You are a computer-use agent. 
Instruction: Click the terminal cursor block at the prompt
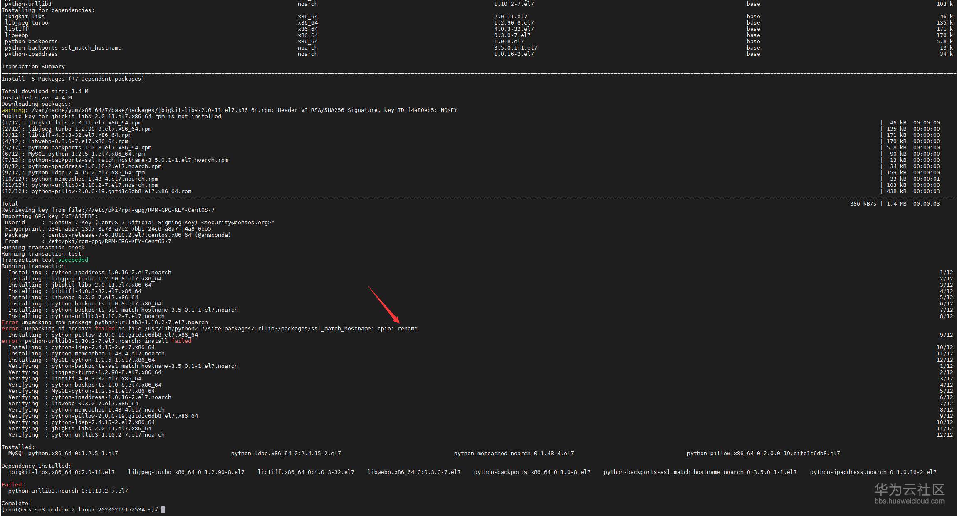pos(163,509)
